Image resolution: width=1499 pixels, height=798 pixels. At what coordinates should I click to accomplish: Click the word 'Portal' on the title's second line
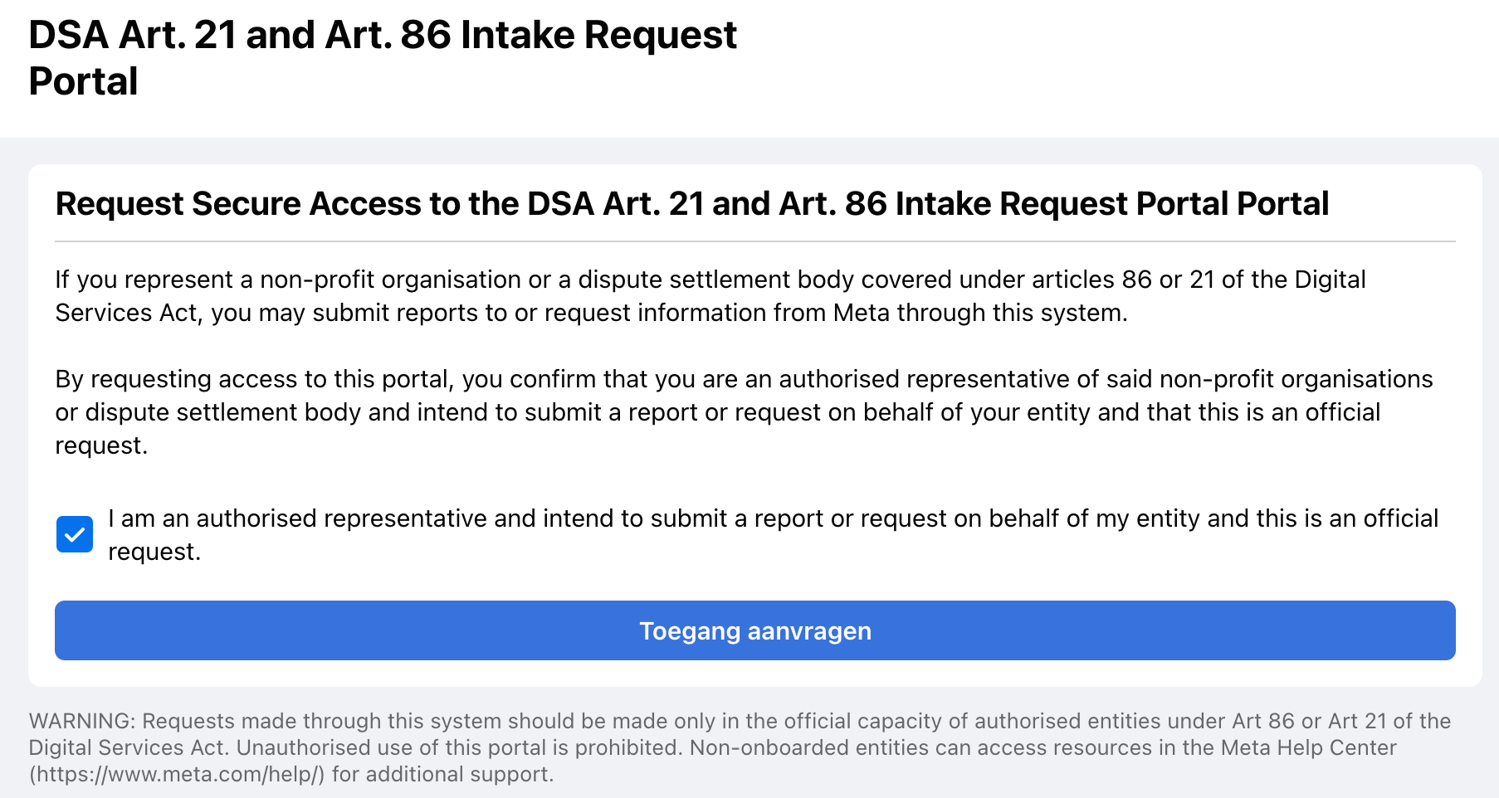(x=83, y=82)
